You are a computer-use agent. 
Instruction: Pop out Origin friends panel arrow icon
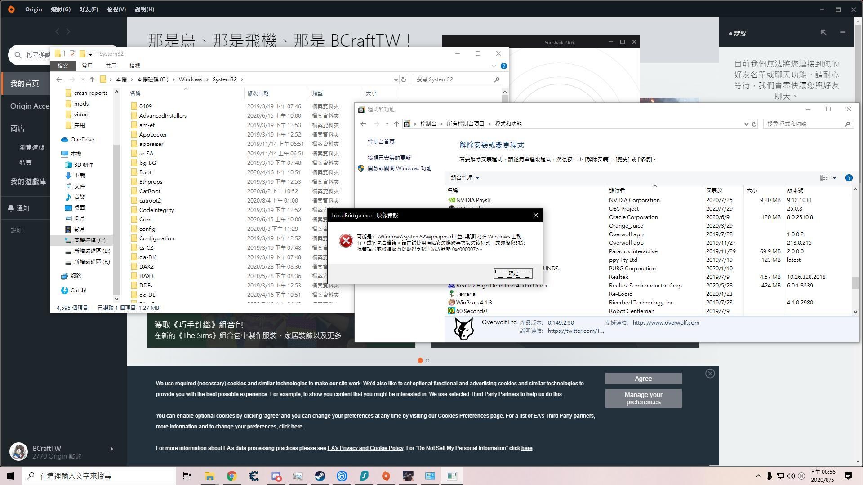click(x=823, y=32)
